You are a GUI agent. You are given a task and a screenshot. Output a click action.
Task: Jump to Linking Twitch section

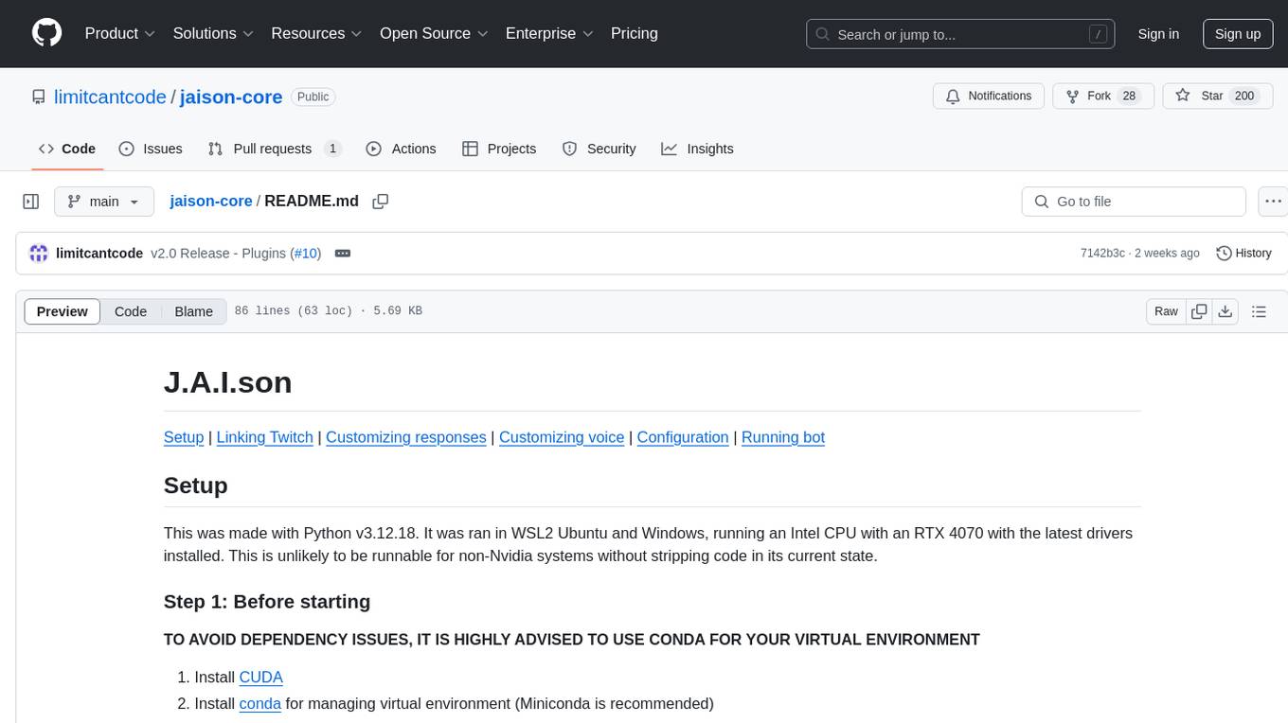pyautogui.click(x=265, y=437)
